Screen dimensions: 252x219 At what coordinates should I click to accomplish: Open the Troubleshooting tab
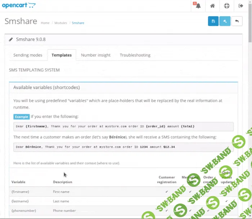pyautogui.click(x=135, y=55)
